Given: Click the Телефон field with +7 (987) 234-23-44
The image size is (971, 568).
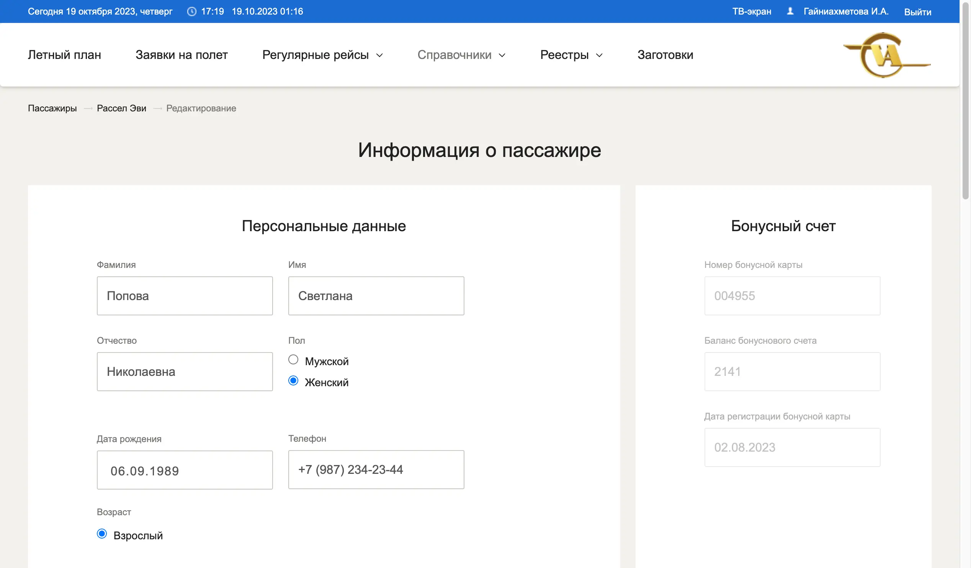Looking at the screenshot, I should 376,469.
